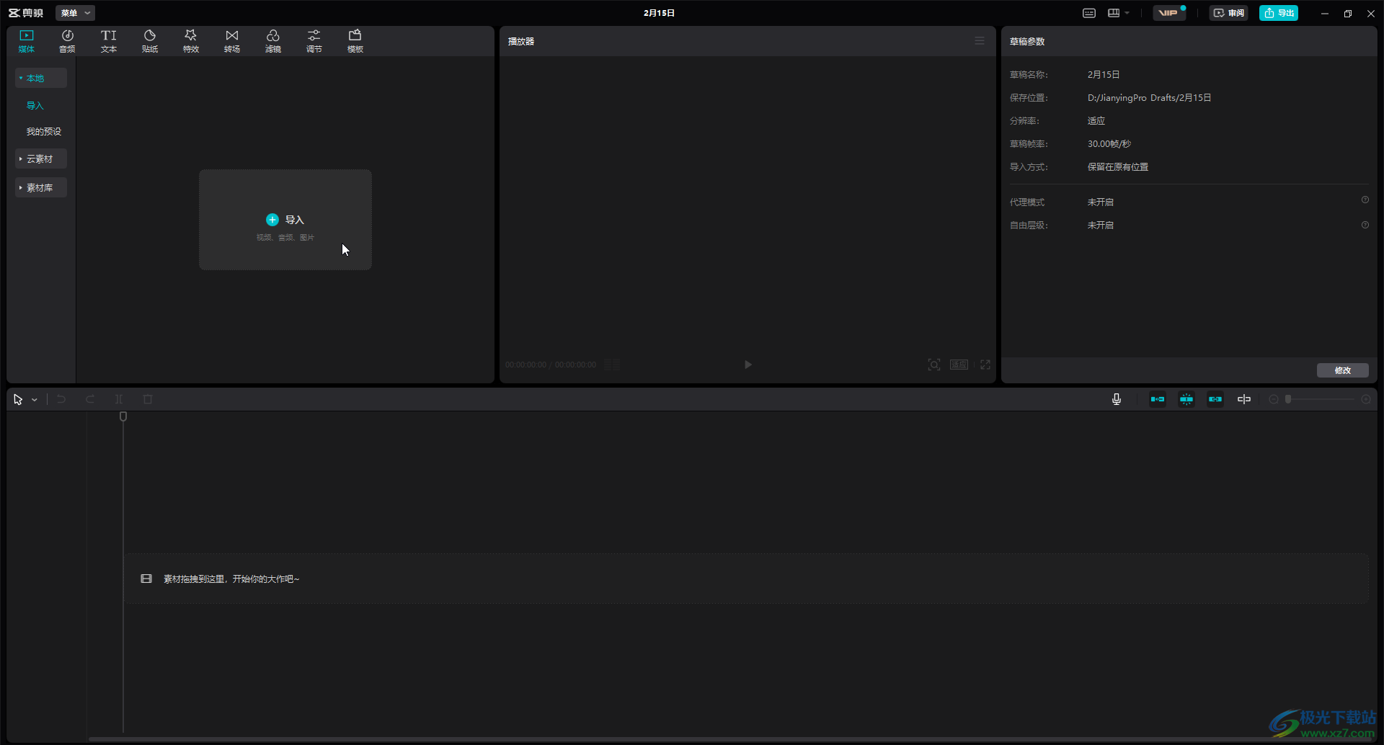1384x745 pixels.
Task: Play the preview in the player
Action: (748, 365)
